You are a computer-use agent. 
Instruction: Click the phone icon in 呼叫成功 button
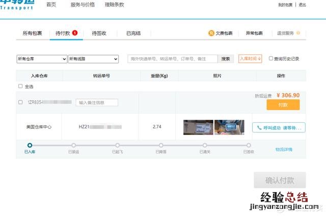(x=259, y=128)
